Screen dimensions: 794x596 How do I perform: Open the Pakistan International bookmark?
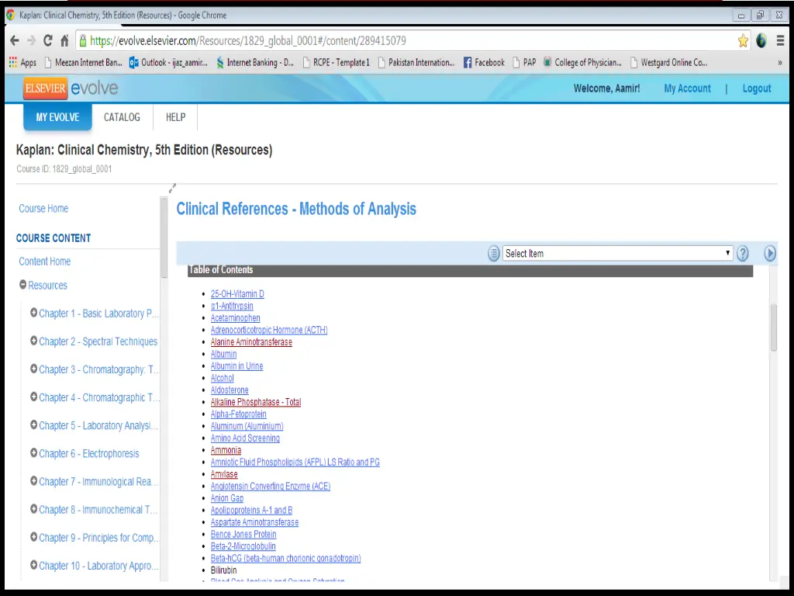click(x=416, y=62)
